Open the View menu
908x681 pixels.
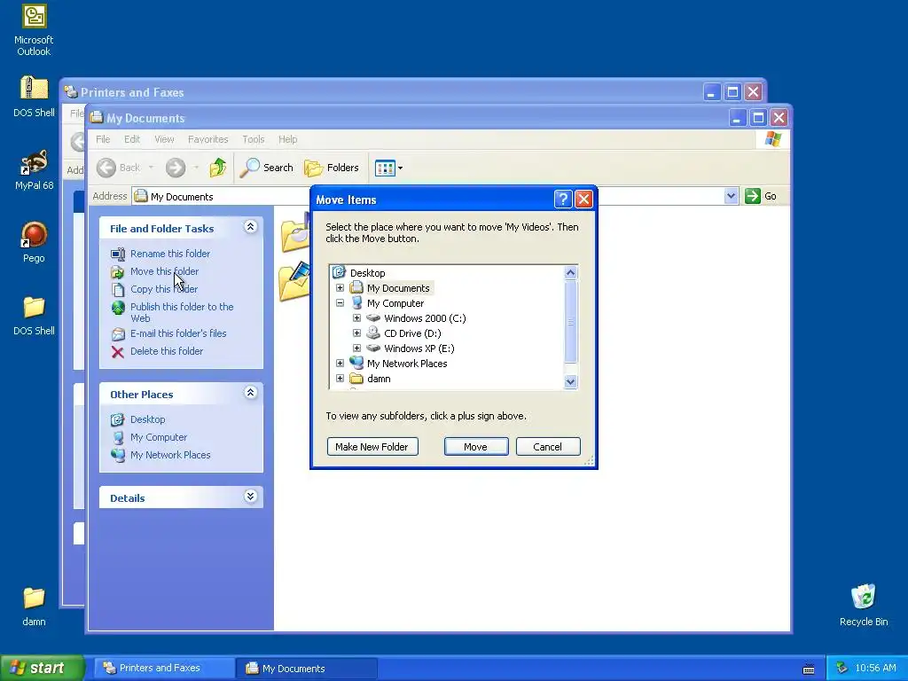(x=164, y=139)
